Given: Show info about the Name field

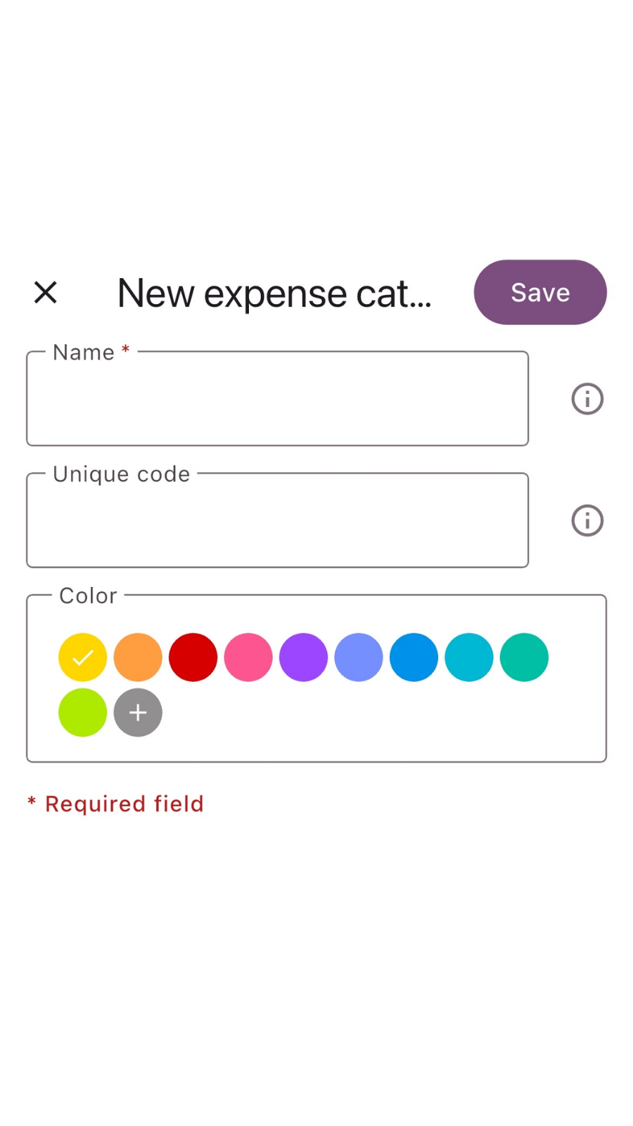Looking at the screenshot, I should 587,399.
